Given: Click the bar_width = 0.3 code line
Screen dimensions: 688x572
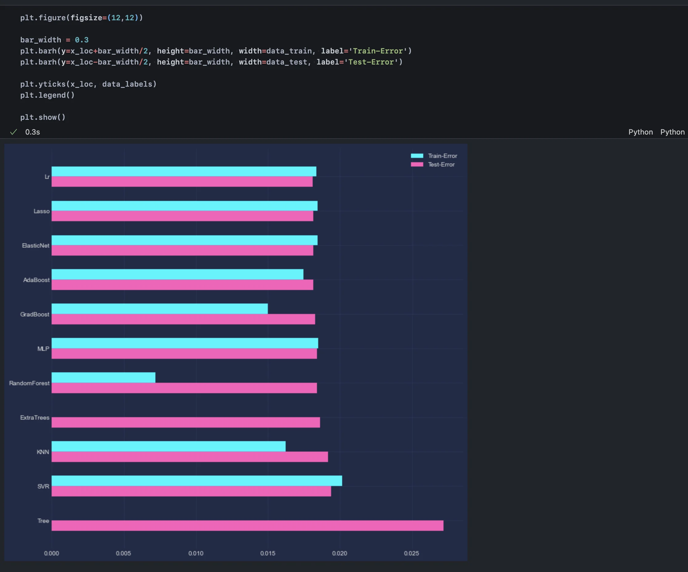Looking at the screenshot, I should point(54,40).
